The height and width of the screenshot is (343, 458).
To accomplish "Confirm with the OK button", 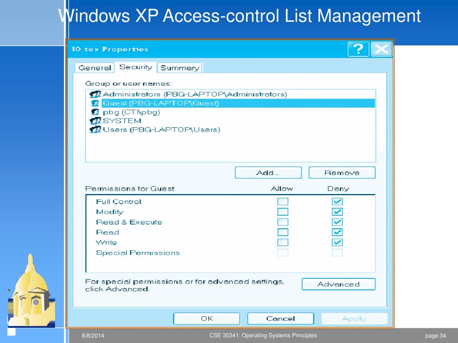I will click(x=207, y=318).
